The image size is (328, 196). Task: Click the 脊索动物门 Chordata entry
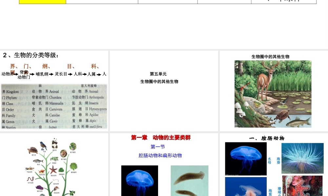pyautogui.click(x=47, y=97)
